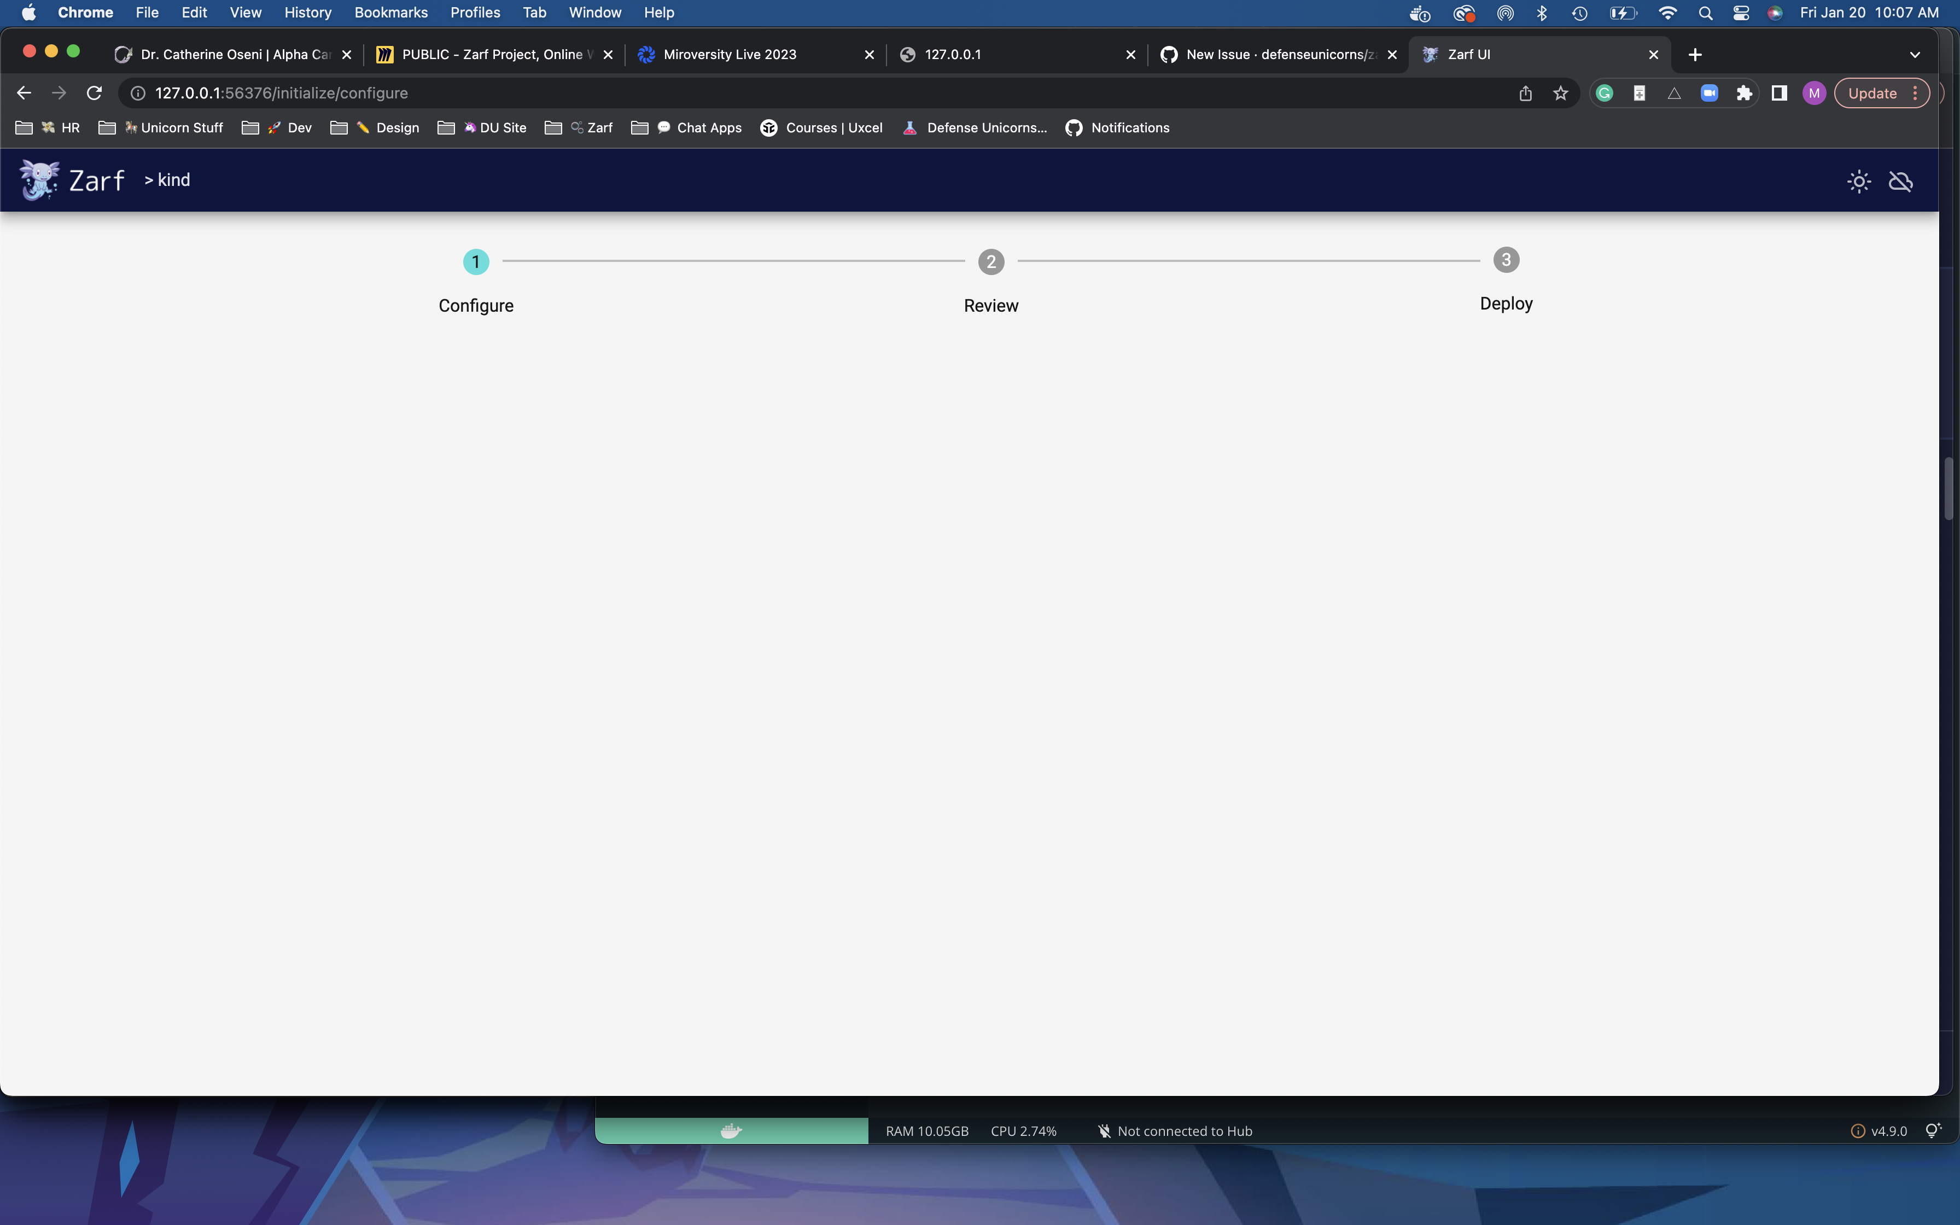Viewport: 1960px width, 1225px height.
Task: Switch to the Miroversity Live 2023 tab
Action: 729,54
